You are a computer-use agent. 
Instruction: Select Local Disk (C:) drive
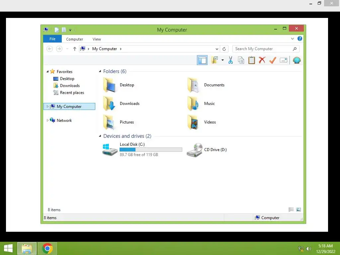(x=142, y=149)
